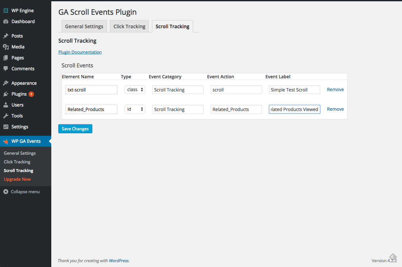Open the WordPress footer link

tap(119, 261)
